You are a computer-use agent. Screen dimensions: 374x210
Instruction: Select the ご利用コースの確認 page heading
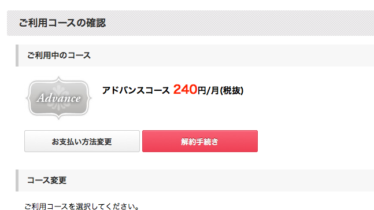[62, 23]
